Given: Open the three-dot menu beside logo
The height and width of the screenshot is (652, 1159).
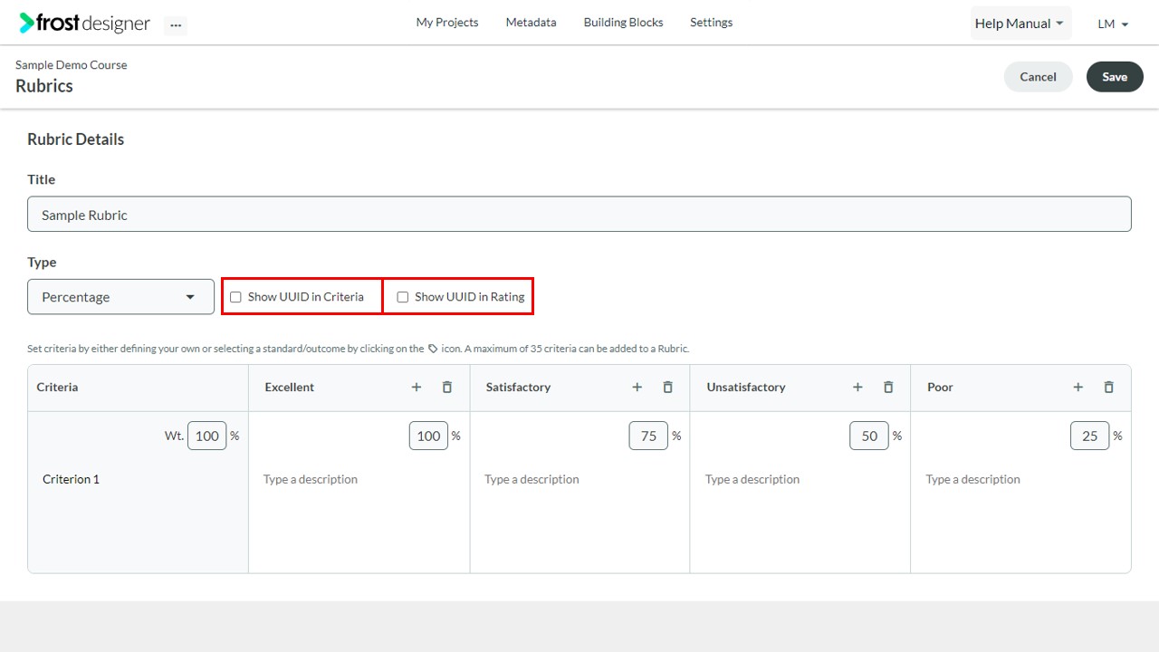Looking at the screenshot, I should coord(176,25).
